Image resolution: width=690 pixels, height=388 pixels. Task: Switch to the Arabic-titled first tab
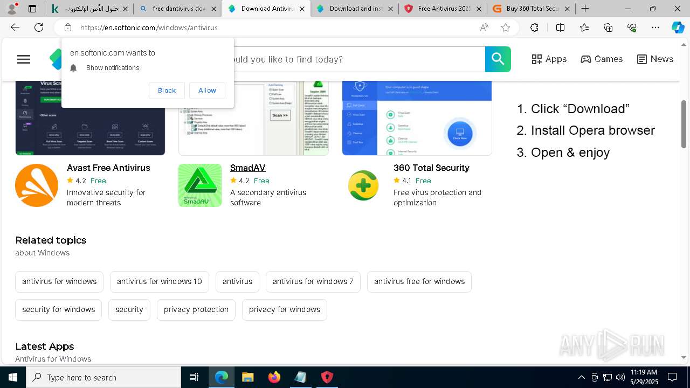point(89,9)
